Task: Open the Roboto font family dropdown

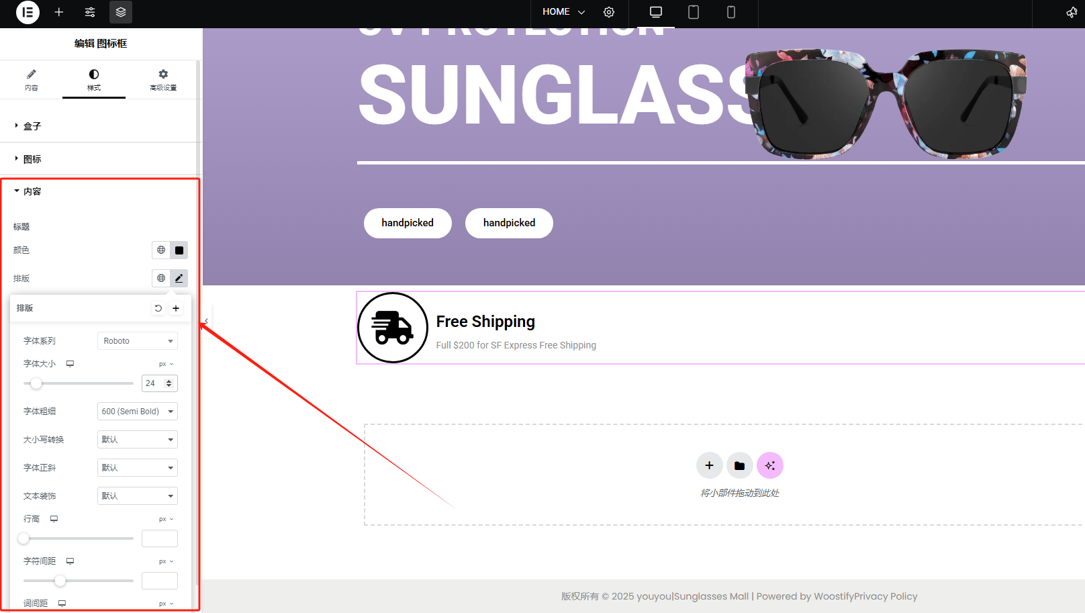Action: click(138, 341)
